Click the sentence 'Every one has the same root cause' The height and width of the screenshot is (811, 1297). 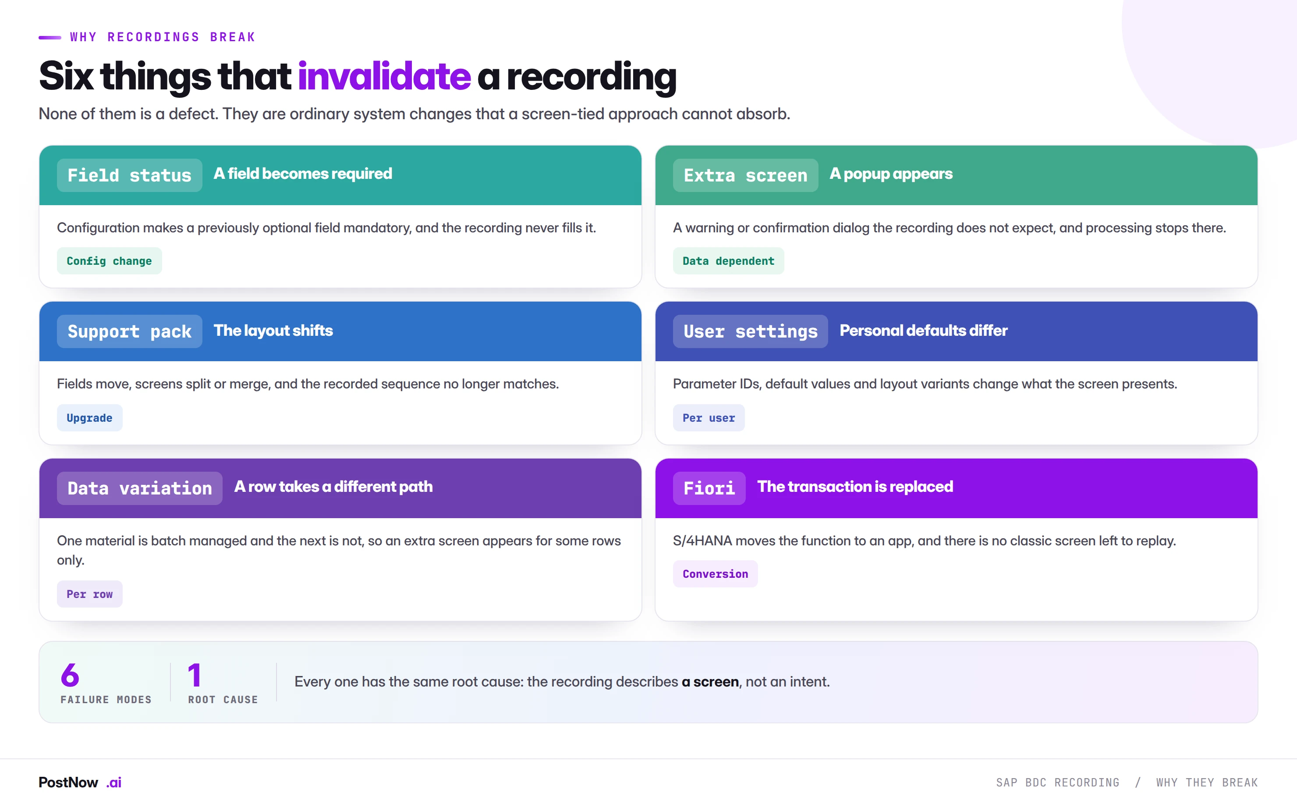562,682
